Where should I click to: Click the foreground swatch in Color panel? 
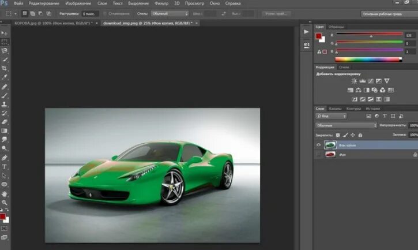point(319,36)
